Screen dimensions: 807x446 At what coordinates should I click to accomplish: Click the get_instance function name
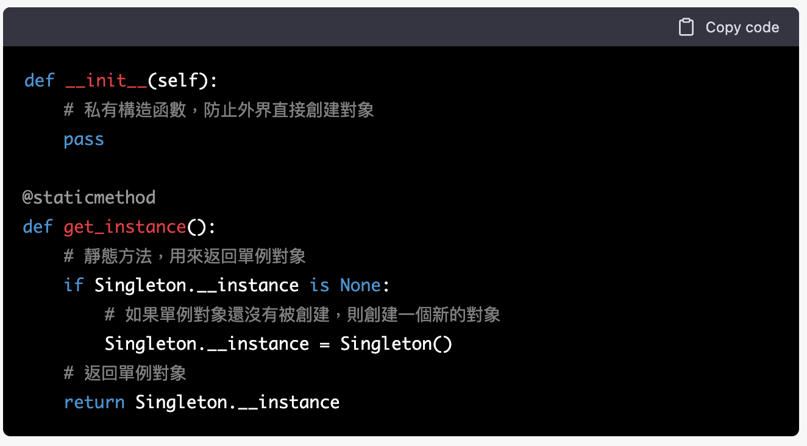(125, 227)
